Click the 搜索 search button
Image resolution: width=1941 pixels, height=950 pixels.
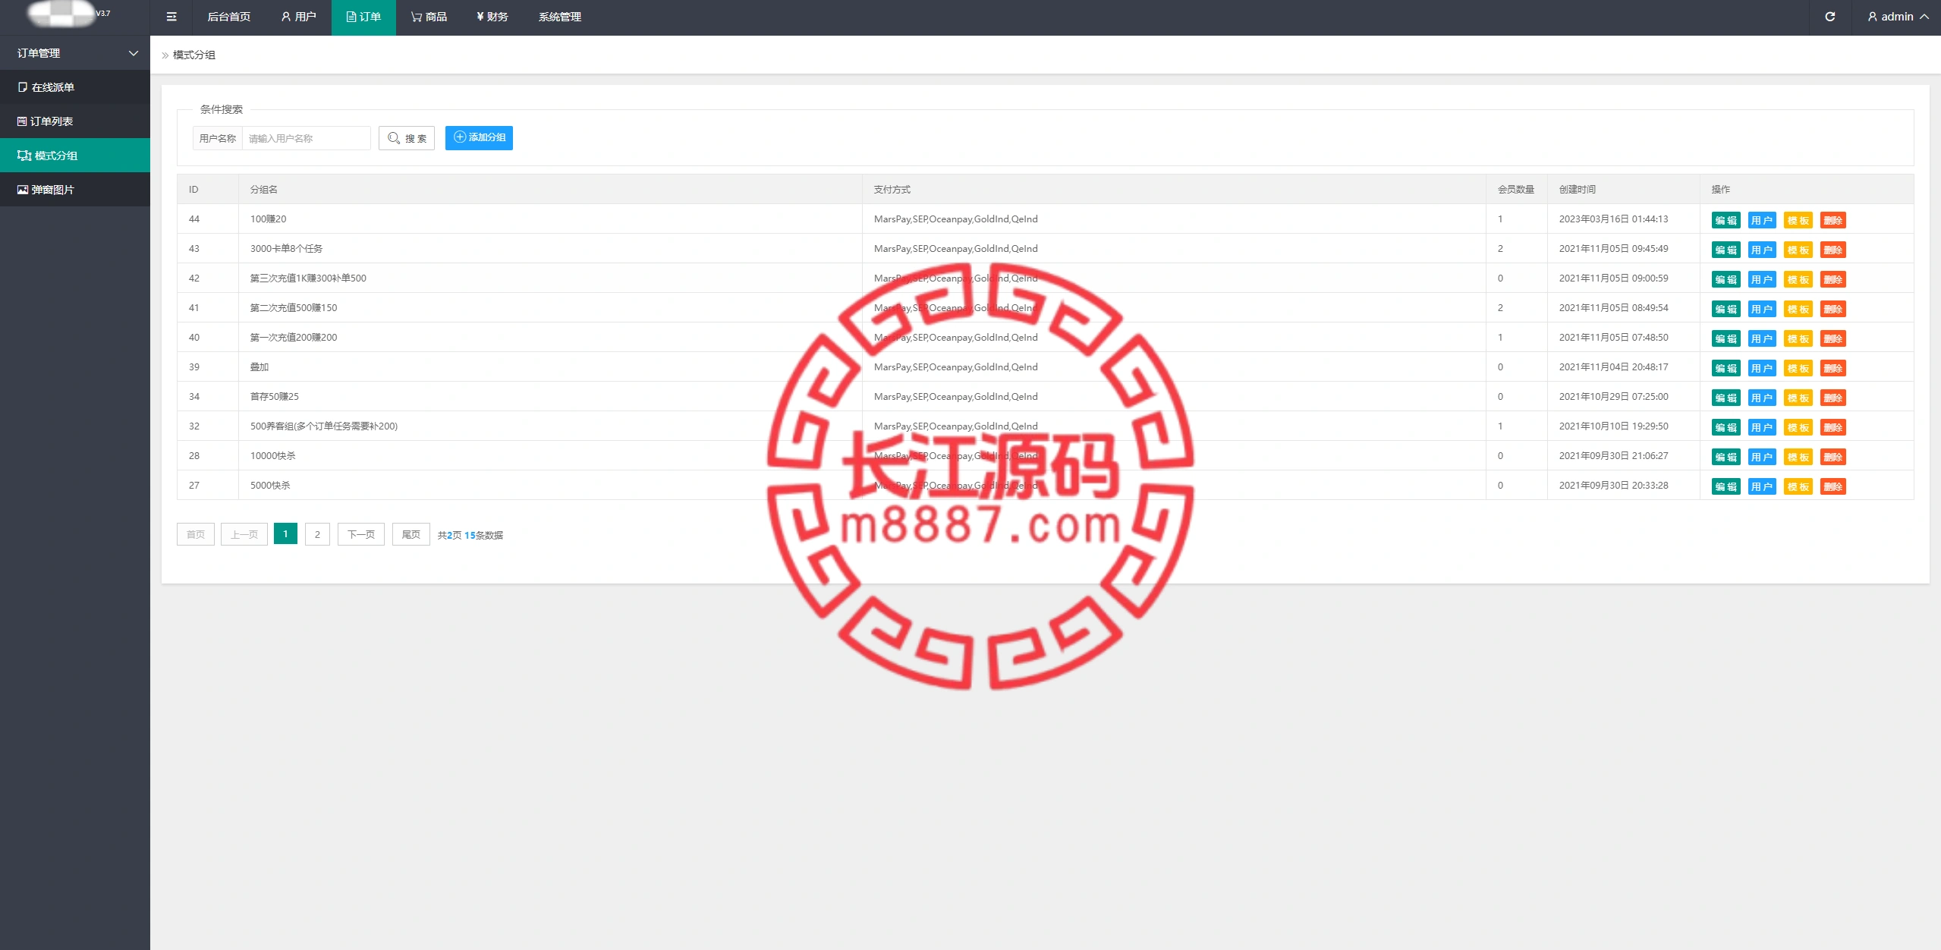tap(407, 138)
